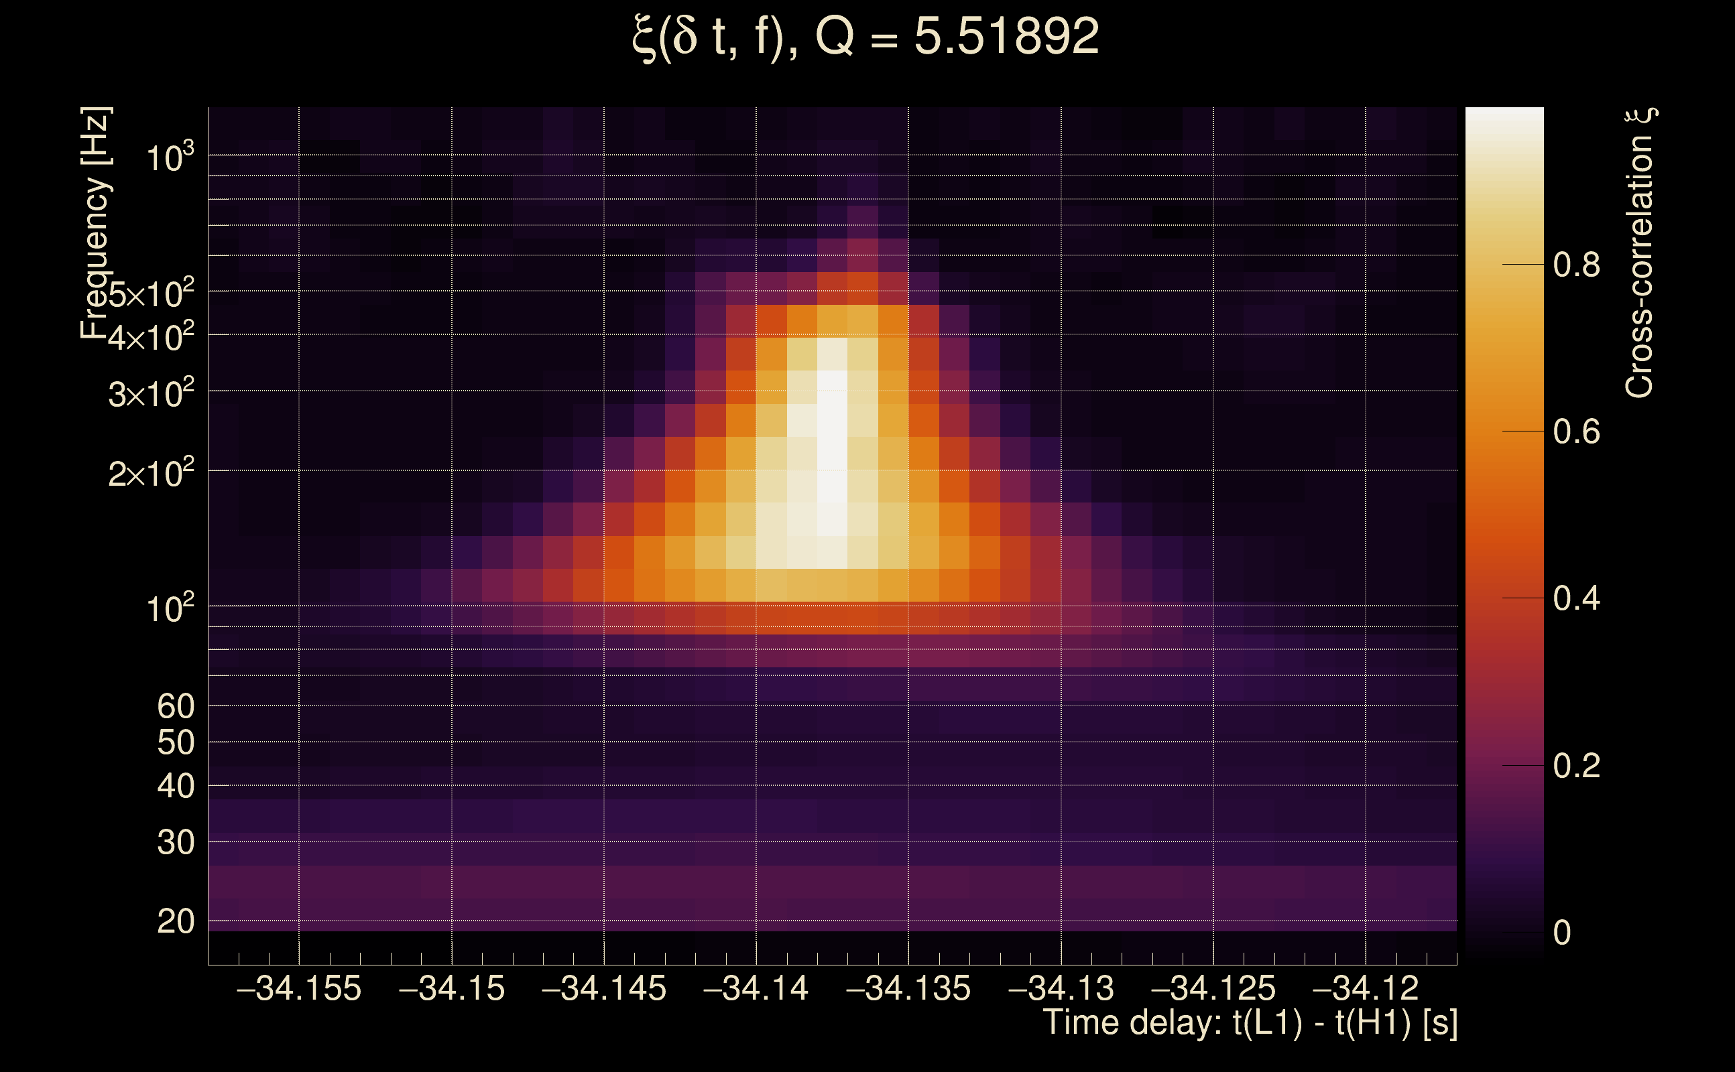
Task: Click the brightest white peak in heatmap
Action: pyautogui.click(x=832, y=433)
